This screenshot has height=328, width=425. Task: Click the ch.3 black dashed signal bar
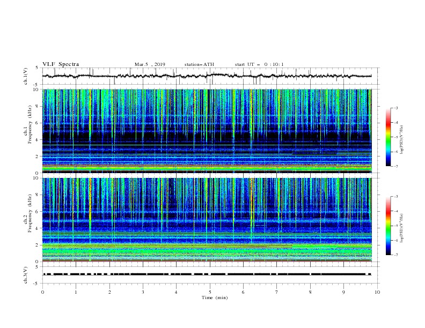point(207,274)
